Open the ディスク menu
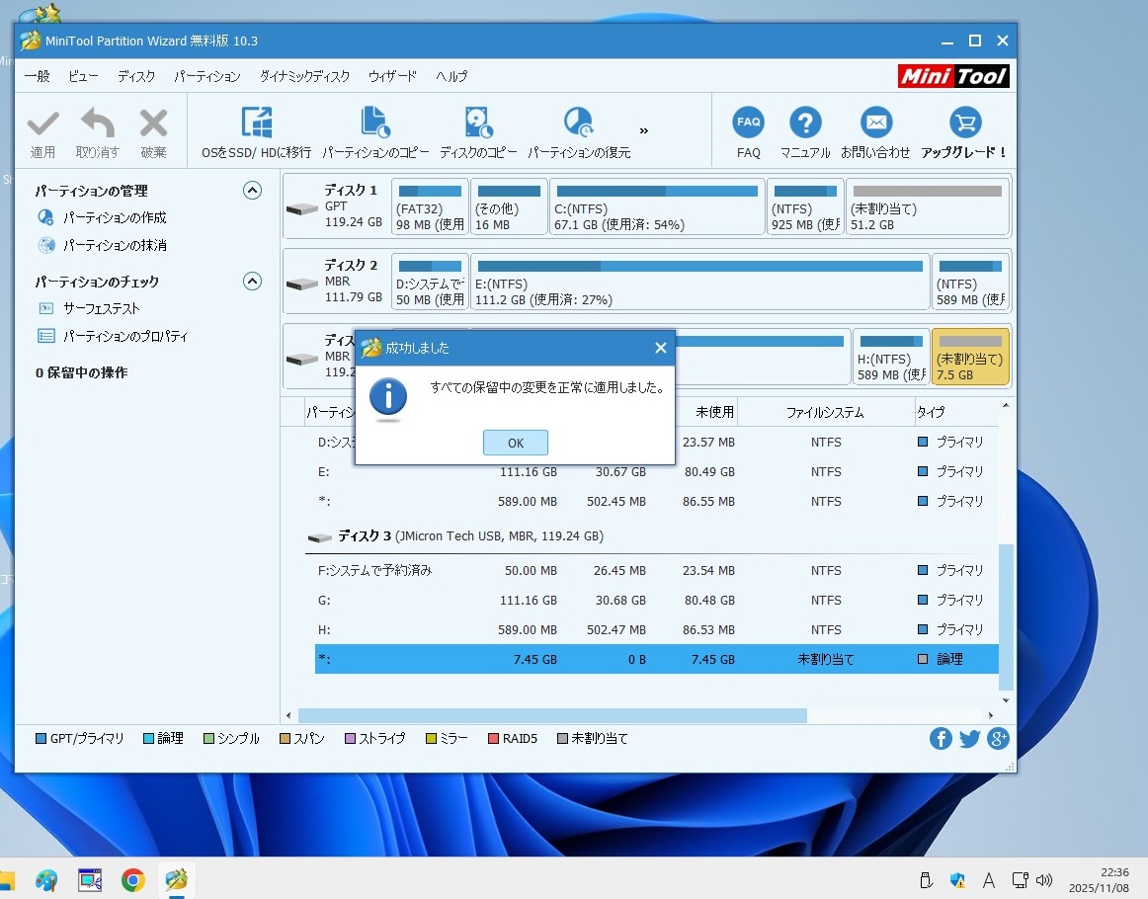Image resolution: width=1148 pixels, height=899 pixels. tap(136, 76)
